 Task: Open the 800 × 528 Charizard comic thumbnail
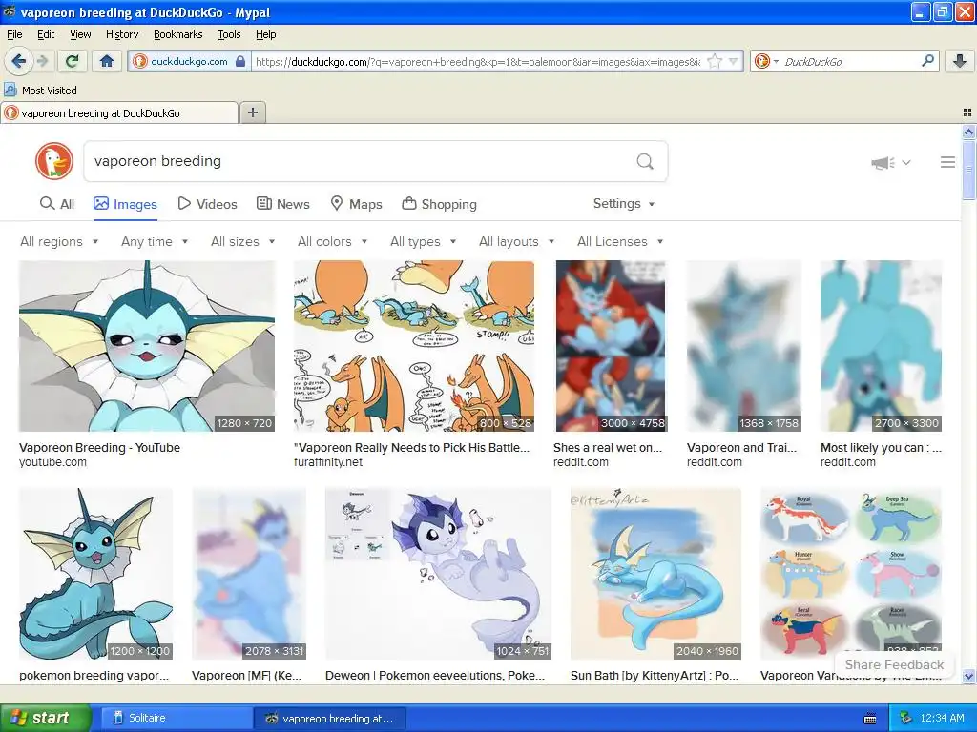tap(414, 346)
